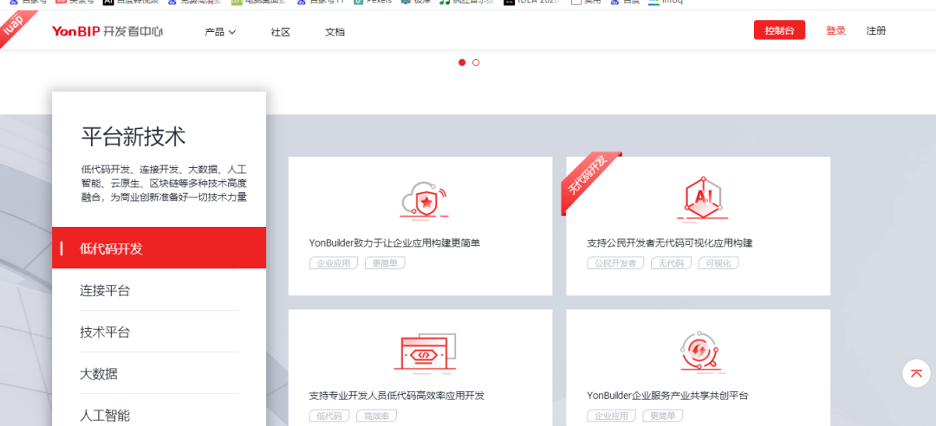Switch to the 技术平台 tab

pyautogui.click(x=159, y=332)
